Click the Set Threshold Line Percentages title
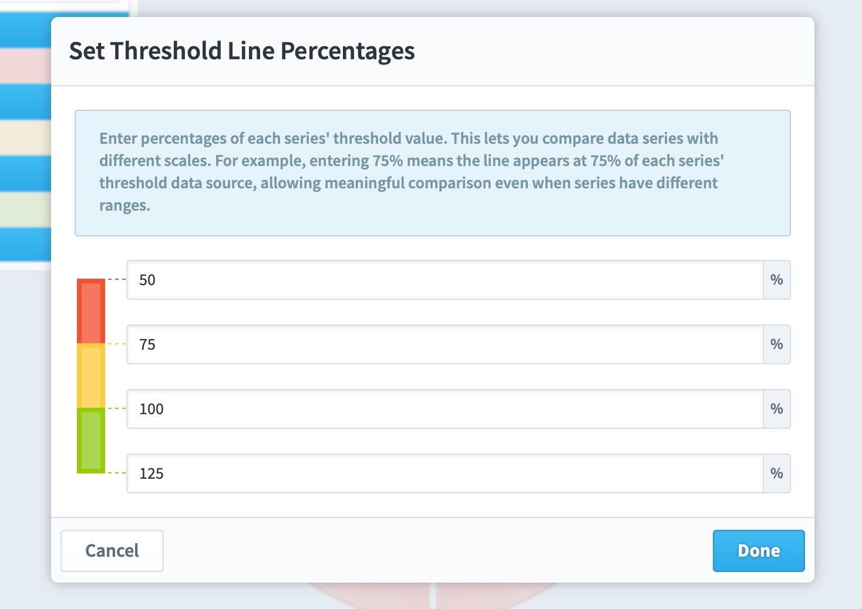The height and width of the screenshot is (609, 862). click(242, 51)
